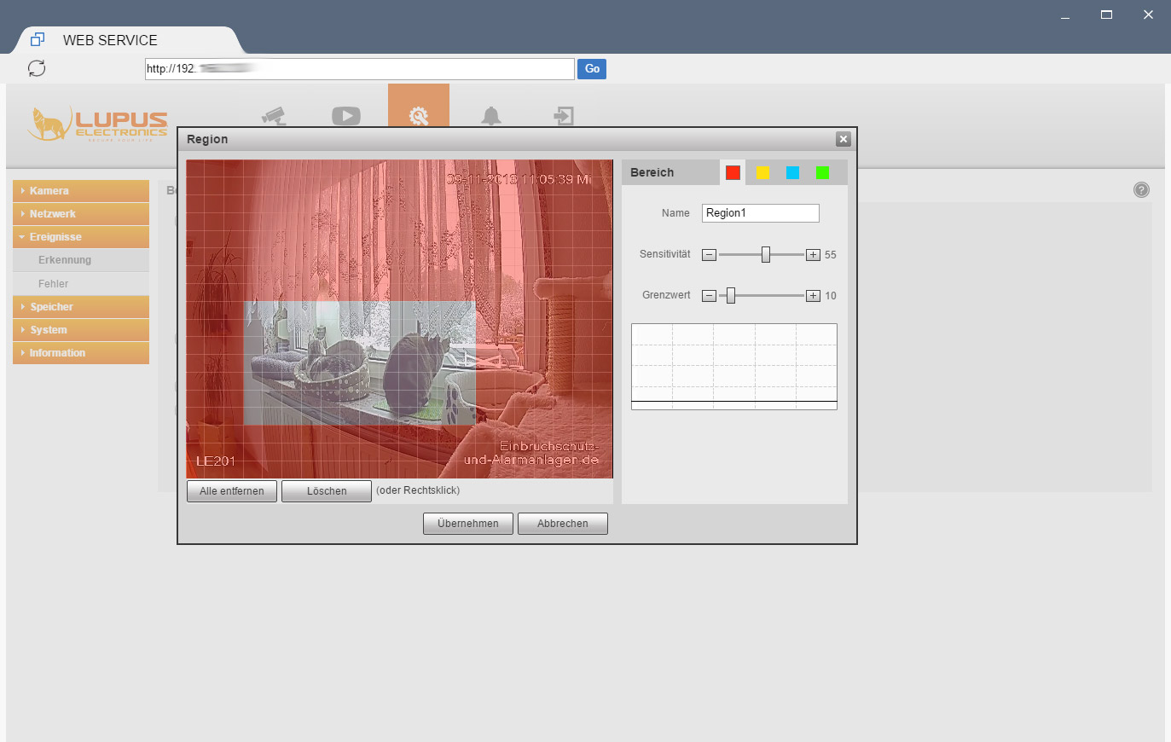Viewport: 1171px width, 742px height.
Task: Open the help question mark icon
Action: (1141, 190)
